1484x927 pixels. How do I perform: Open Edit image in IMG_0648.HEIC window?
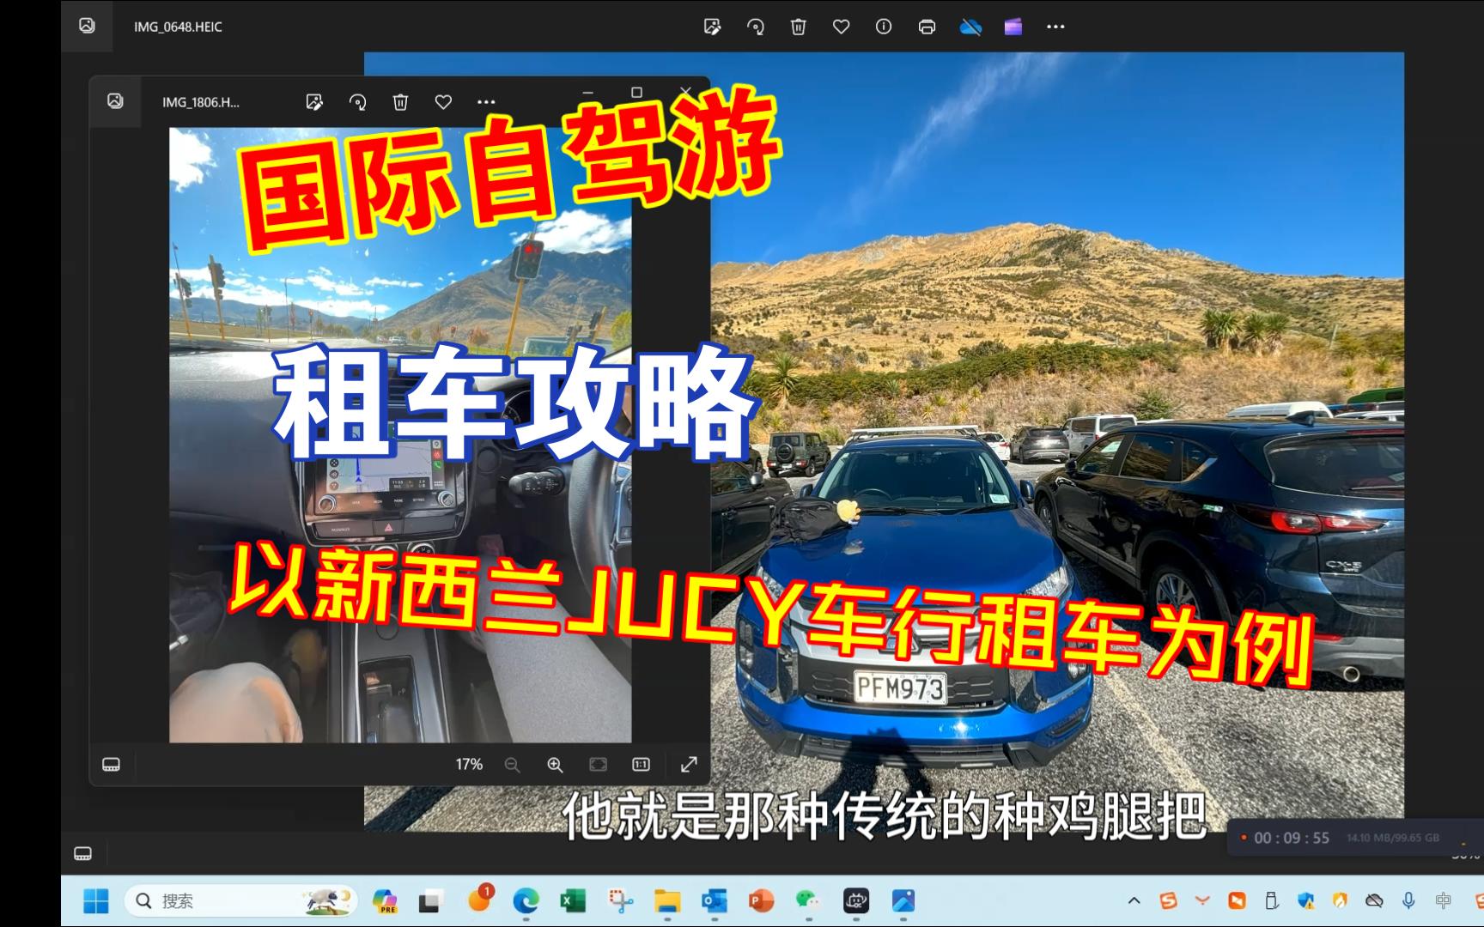point(712,27)
